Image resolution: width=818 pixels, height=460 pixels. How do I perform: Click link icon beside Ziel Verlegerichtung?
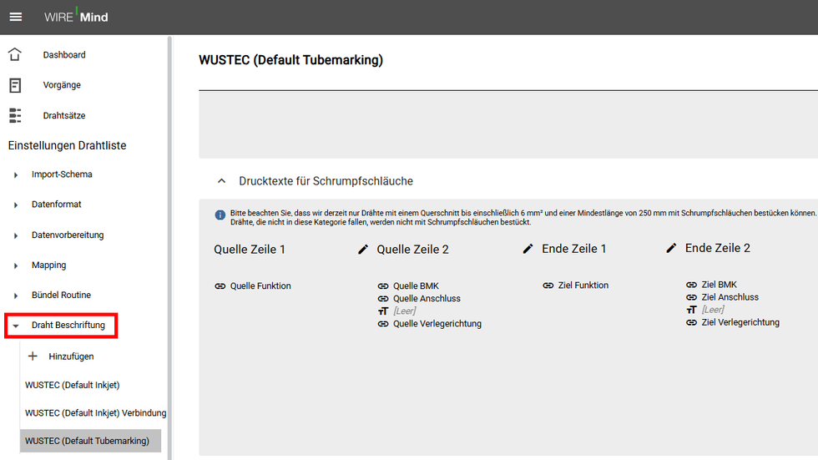[691, 322]
